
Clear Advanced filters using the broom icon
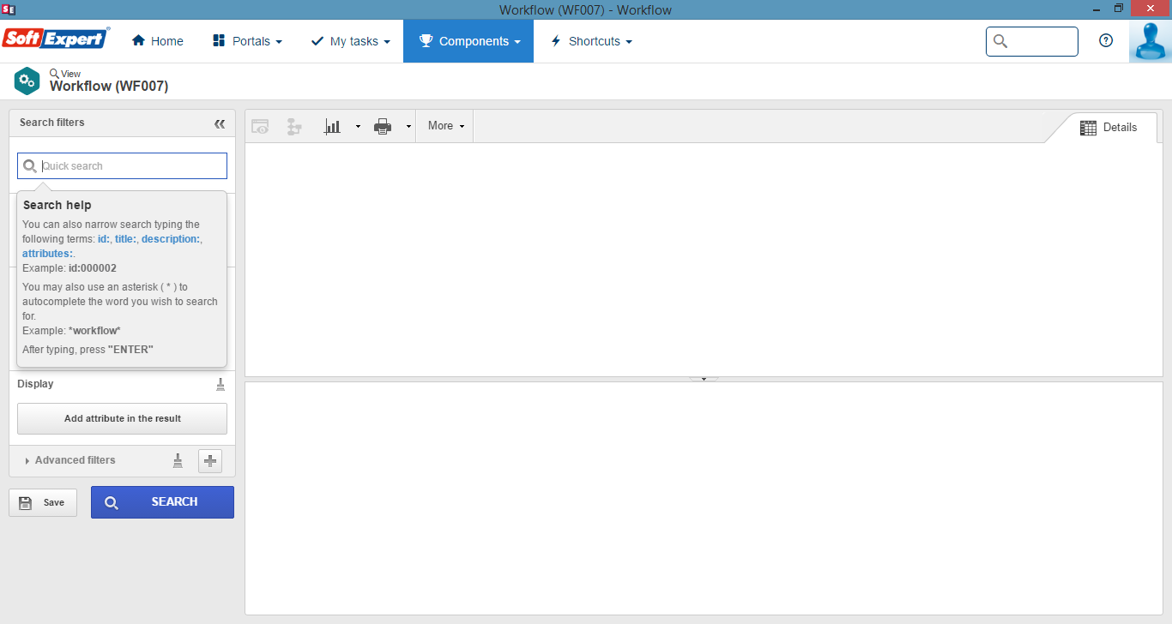[x=178, y=460]
